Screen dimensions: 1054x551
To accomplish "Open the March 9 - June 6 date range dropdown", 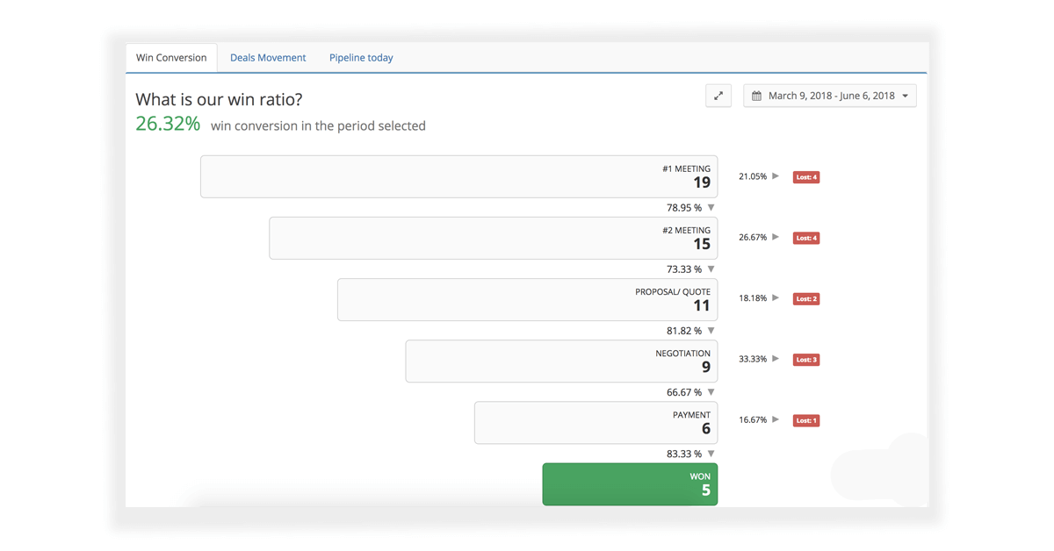I will [830, 96].
